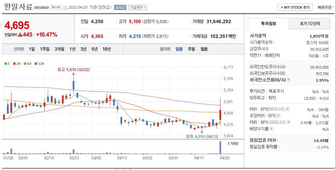Click the 거래량 31,646,292 value
The width and height of the screenshot is (335, 170).
[x=219, y=21]
